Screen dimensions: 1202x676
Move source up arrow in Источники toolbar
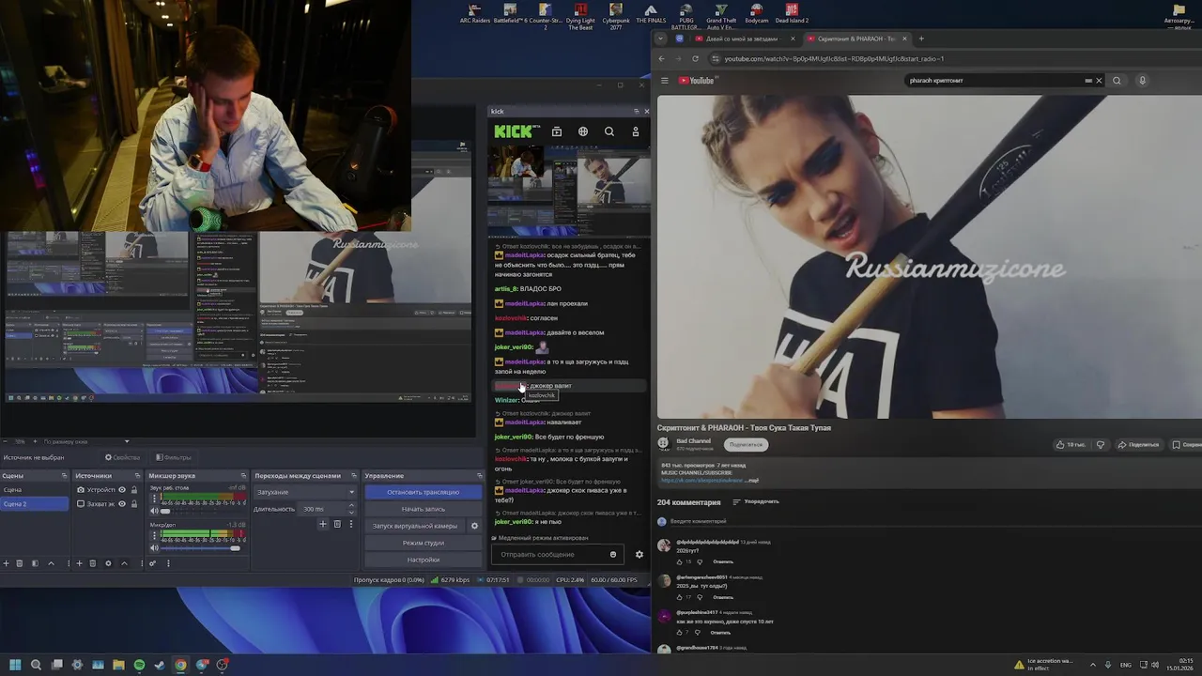124,563
